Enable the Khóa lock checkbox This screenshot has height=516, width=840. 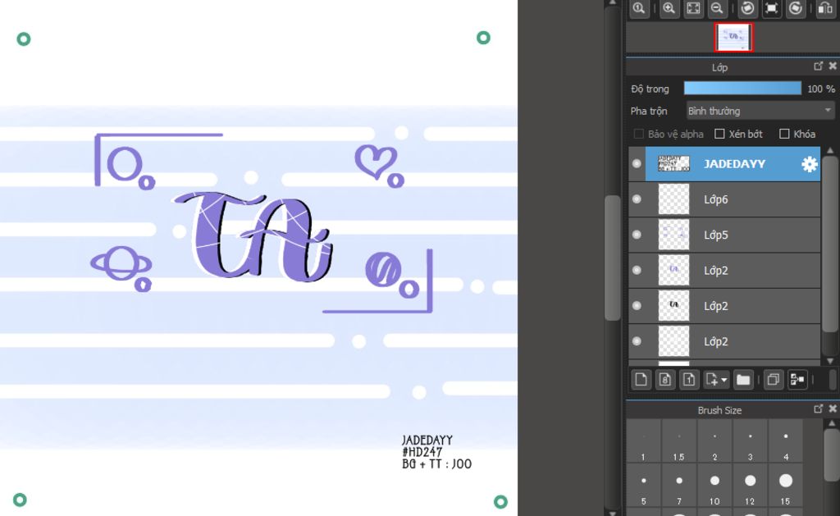pos(784,134)
